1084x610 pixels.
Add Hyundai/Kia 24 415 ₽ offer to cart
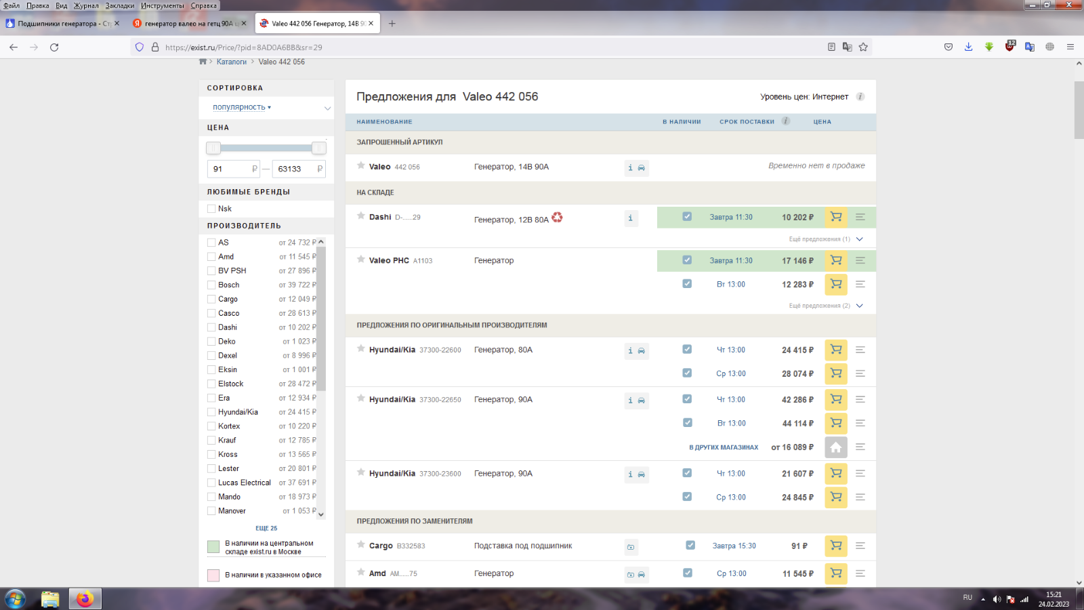836,350
